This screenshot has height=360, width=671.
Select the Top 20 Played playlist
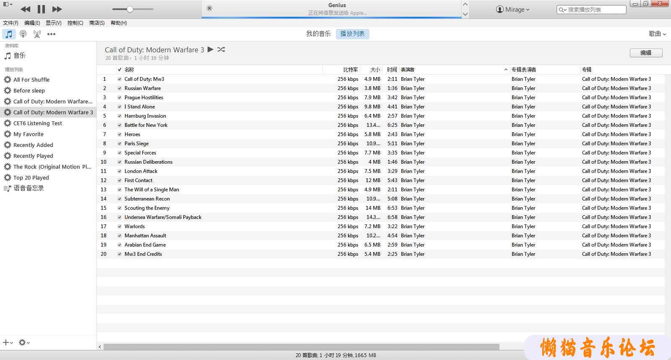click(x=48, y=177)
